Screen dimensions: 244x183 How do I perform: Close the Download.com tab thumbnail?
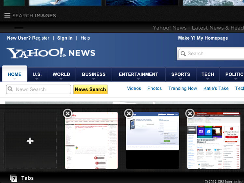tap(190, 114)
